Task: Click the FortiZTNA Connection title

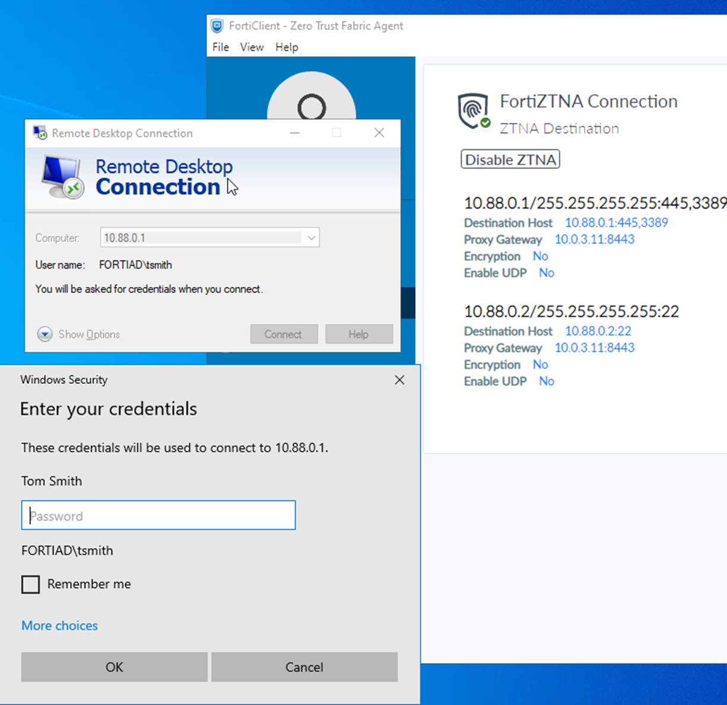Action: point(589,101)
